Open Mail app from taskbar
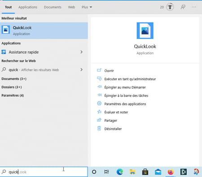Viewport: 202px width, 177px height. pos(158,172)
